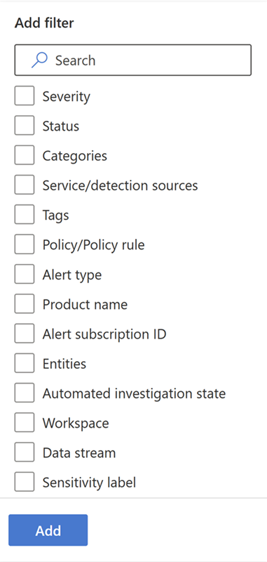
Task: Select the Entities filter checkbox
Action: click(25, 363)
